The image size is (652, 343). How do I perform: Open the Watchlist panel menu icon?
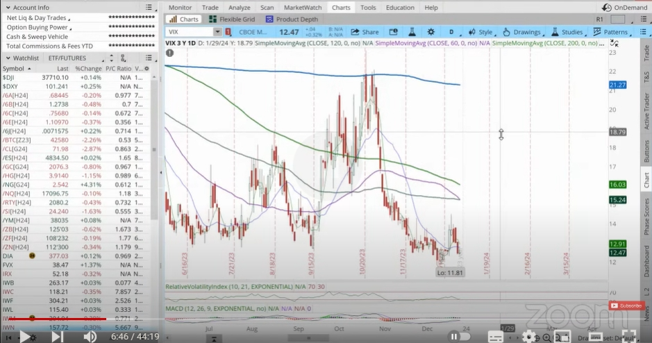(149, 58)
